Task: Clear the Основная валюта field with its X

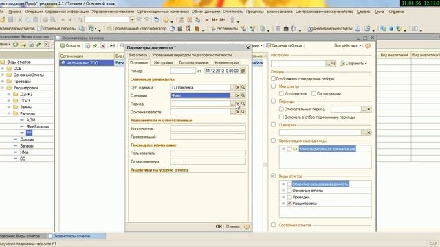Action: click(x=238, y=112)
